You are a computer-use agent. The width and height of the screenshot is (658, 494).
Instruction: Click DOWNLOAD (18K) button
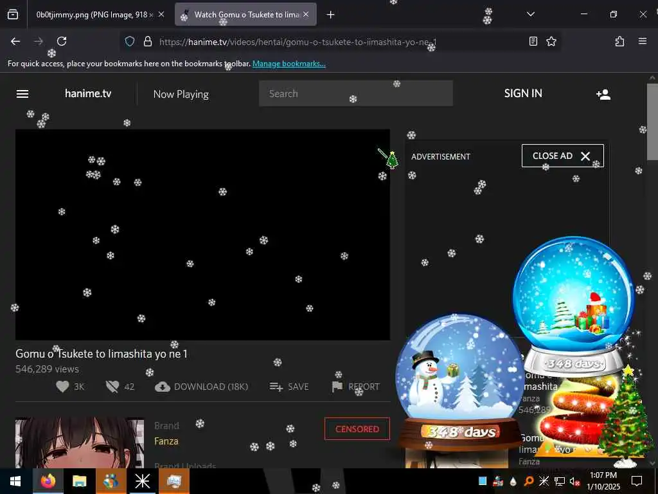201,387
